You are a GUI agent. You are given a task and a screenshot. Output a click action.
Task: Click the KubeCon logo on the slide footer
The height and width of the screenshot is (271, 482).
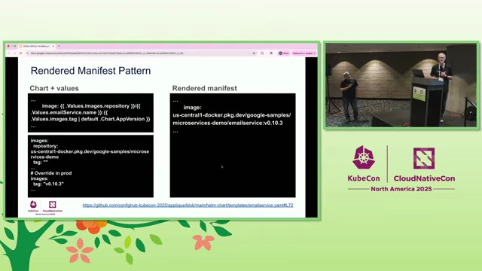(x=33, y=206)
